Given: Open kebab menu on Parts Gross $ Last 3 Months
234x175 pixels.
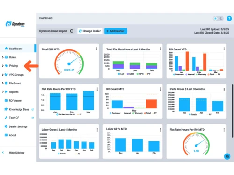Looking at the screenshot, I should pyautogui.click(x=224, y=89).
